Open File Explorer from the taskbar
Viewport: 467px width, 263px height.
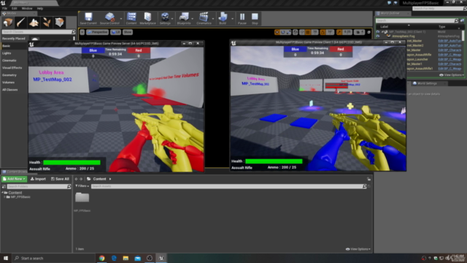(126, 258)
